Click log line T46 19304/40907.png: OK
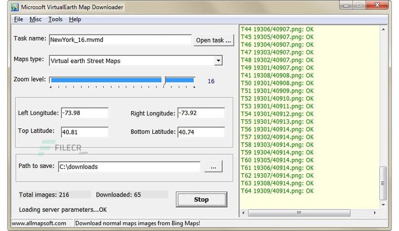Image resolution: width=399 pixels, height=231 pixels. (277, 45)
